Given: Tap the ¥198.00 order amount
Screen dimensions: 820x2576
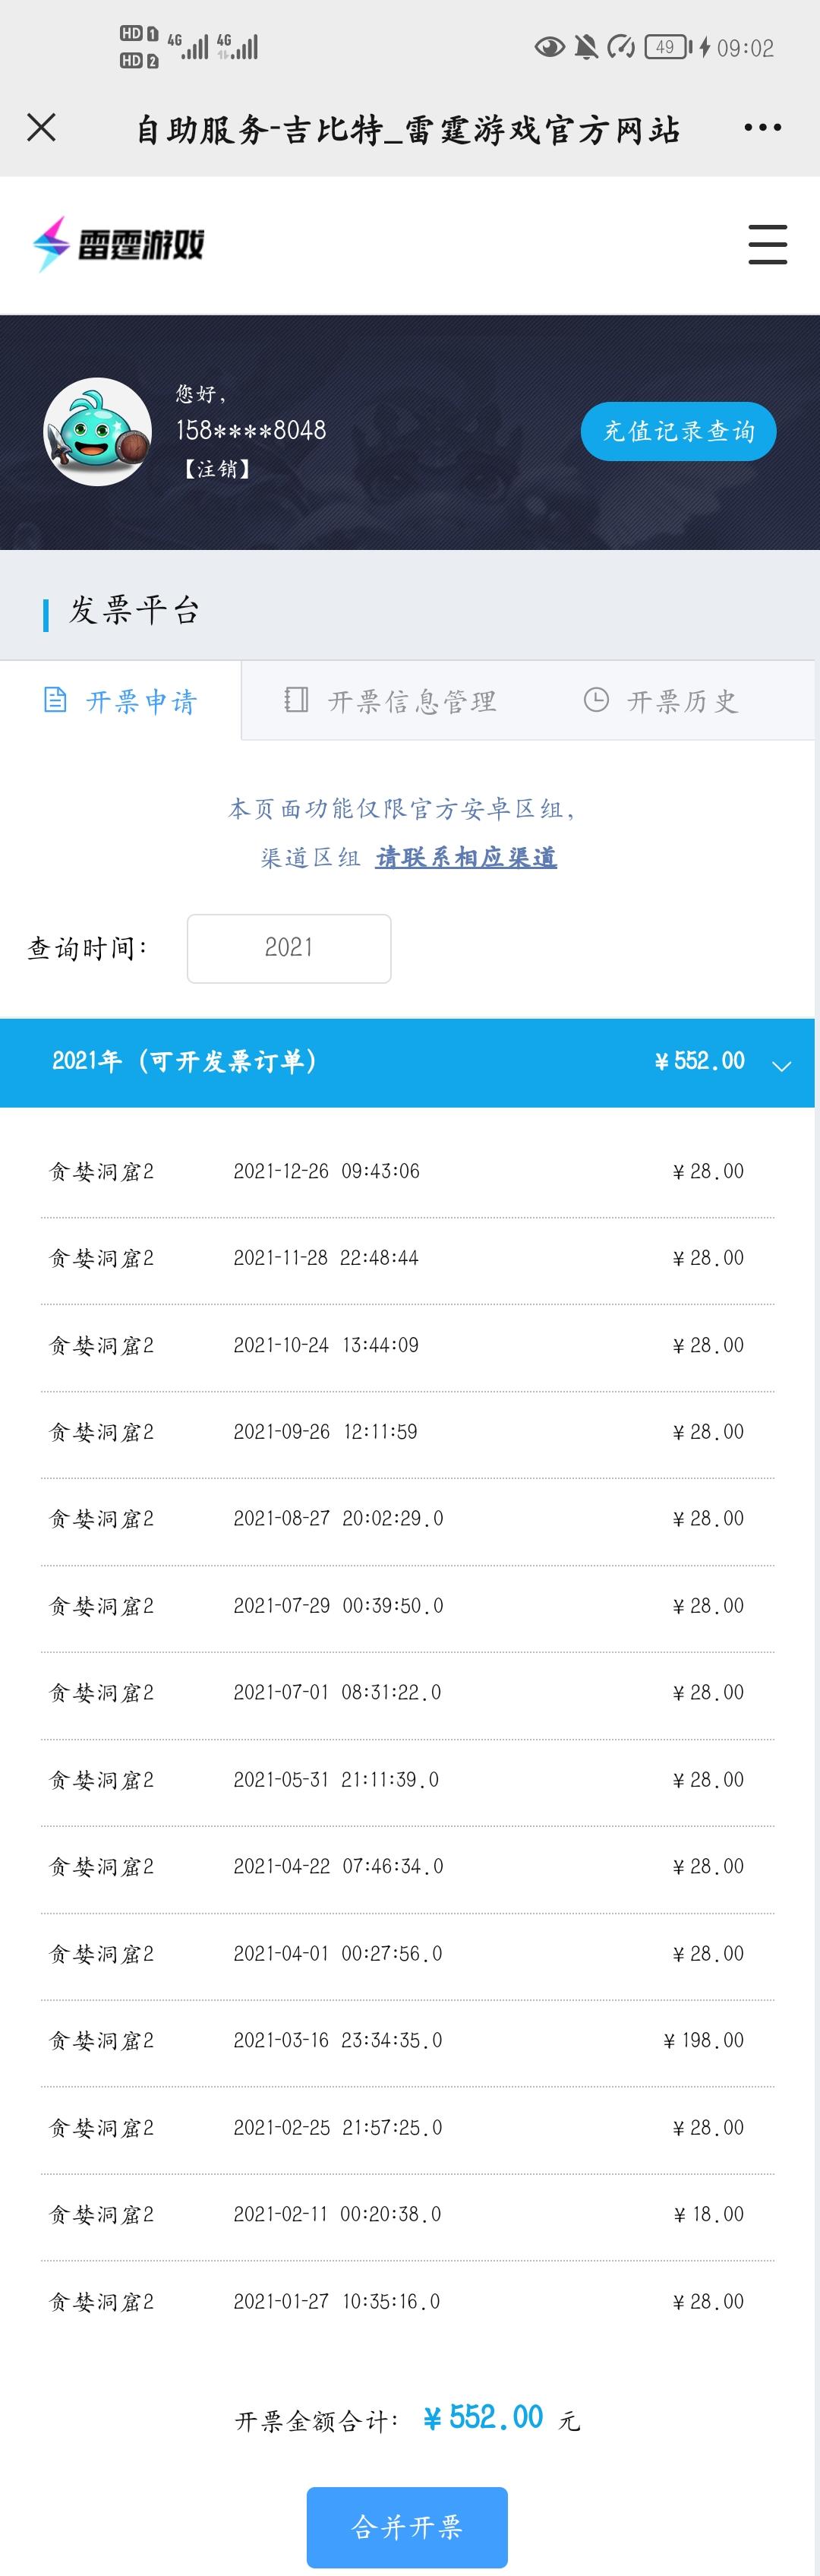Looking at the screenshot, I should coord(704,2041).
